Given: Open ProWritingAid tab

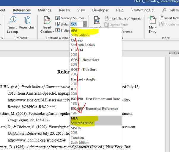Looking at the screenshot, I should [142, 10].
